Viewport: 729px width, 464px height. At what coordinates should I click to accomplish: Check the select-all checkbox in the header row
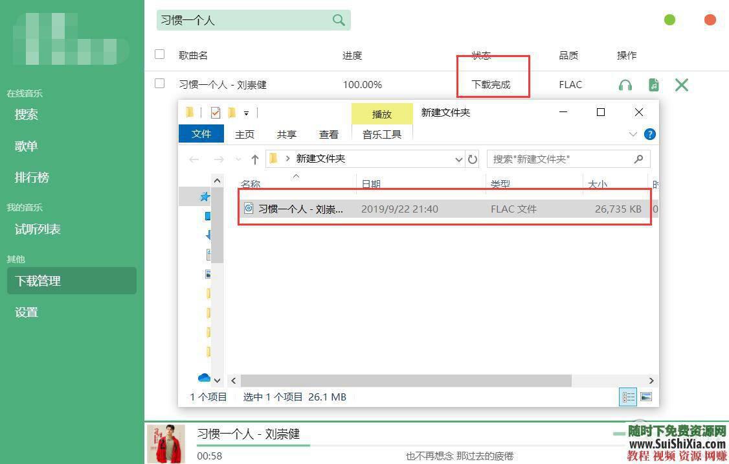159,55
